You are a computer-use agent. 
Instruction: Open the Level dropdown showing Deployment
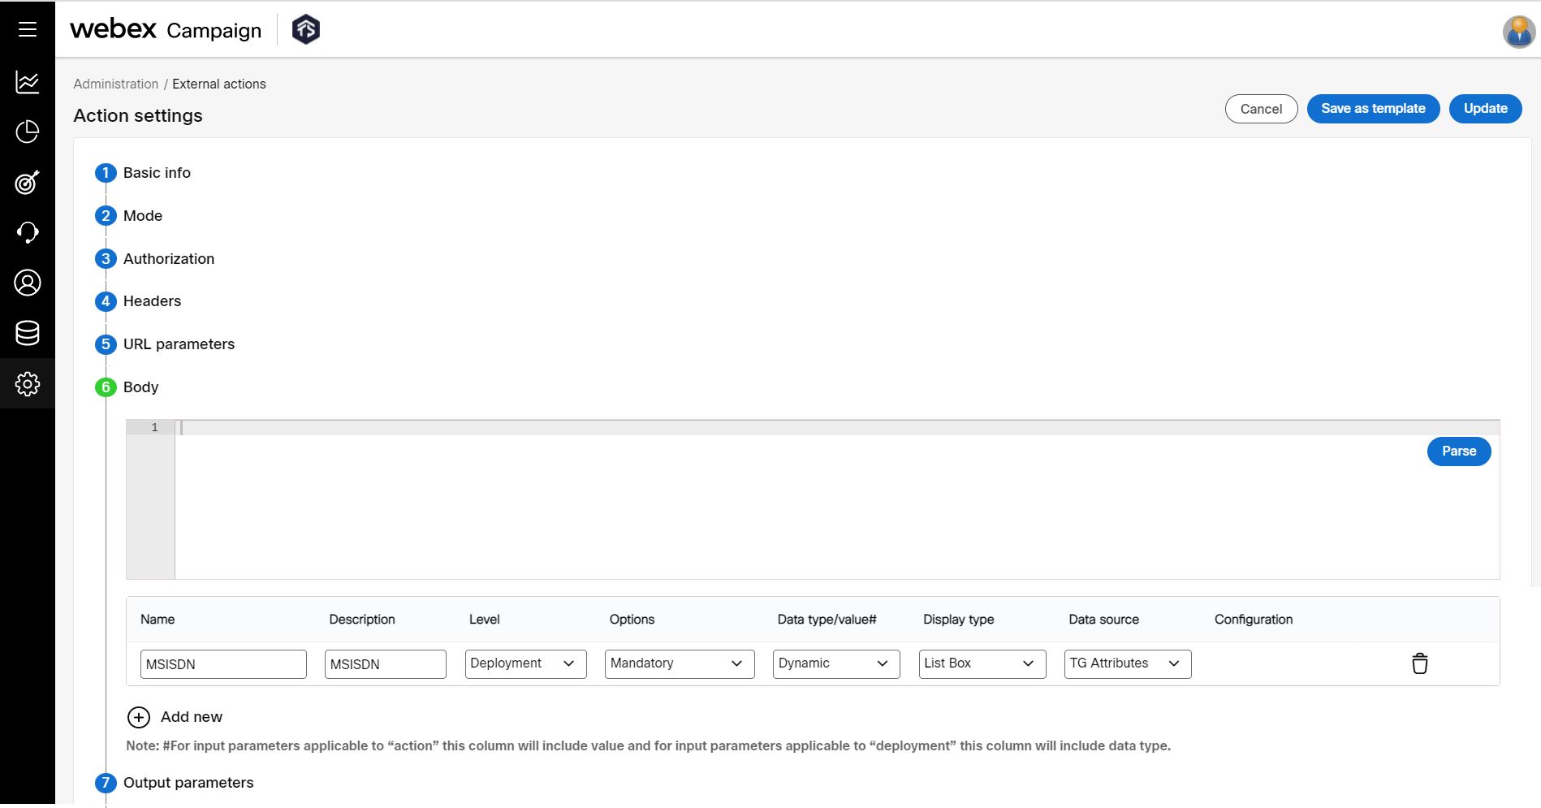[524, 663]
